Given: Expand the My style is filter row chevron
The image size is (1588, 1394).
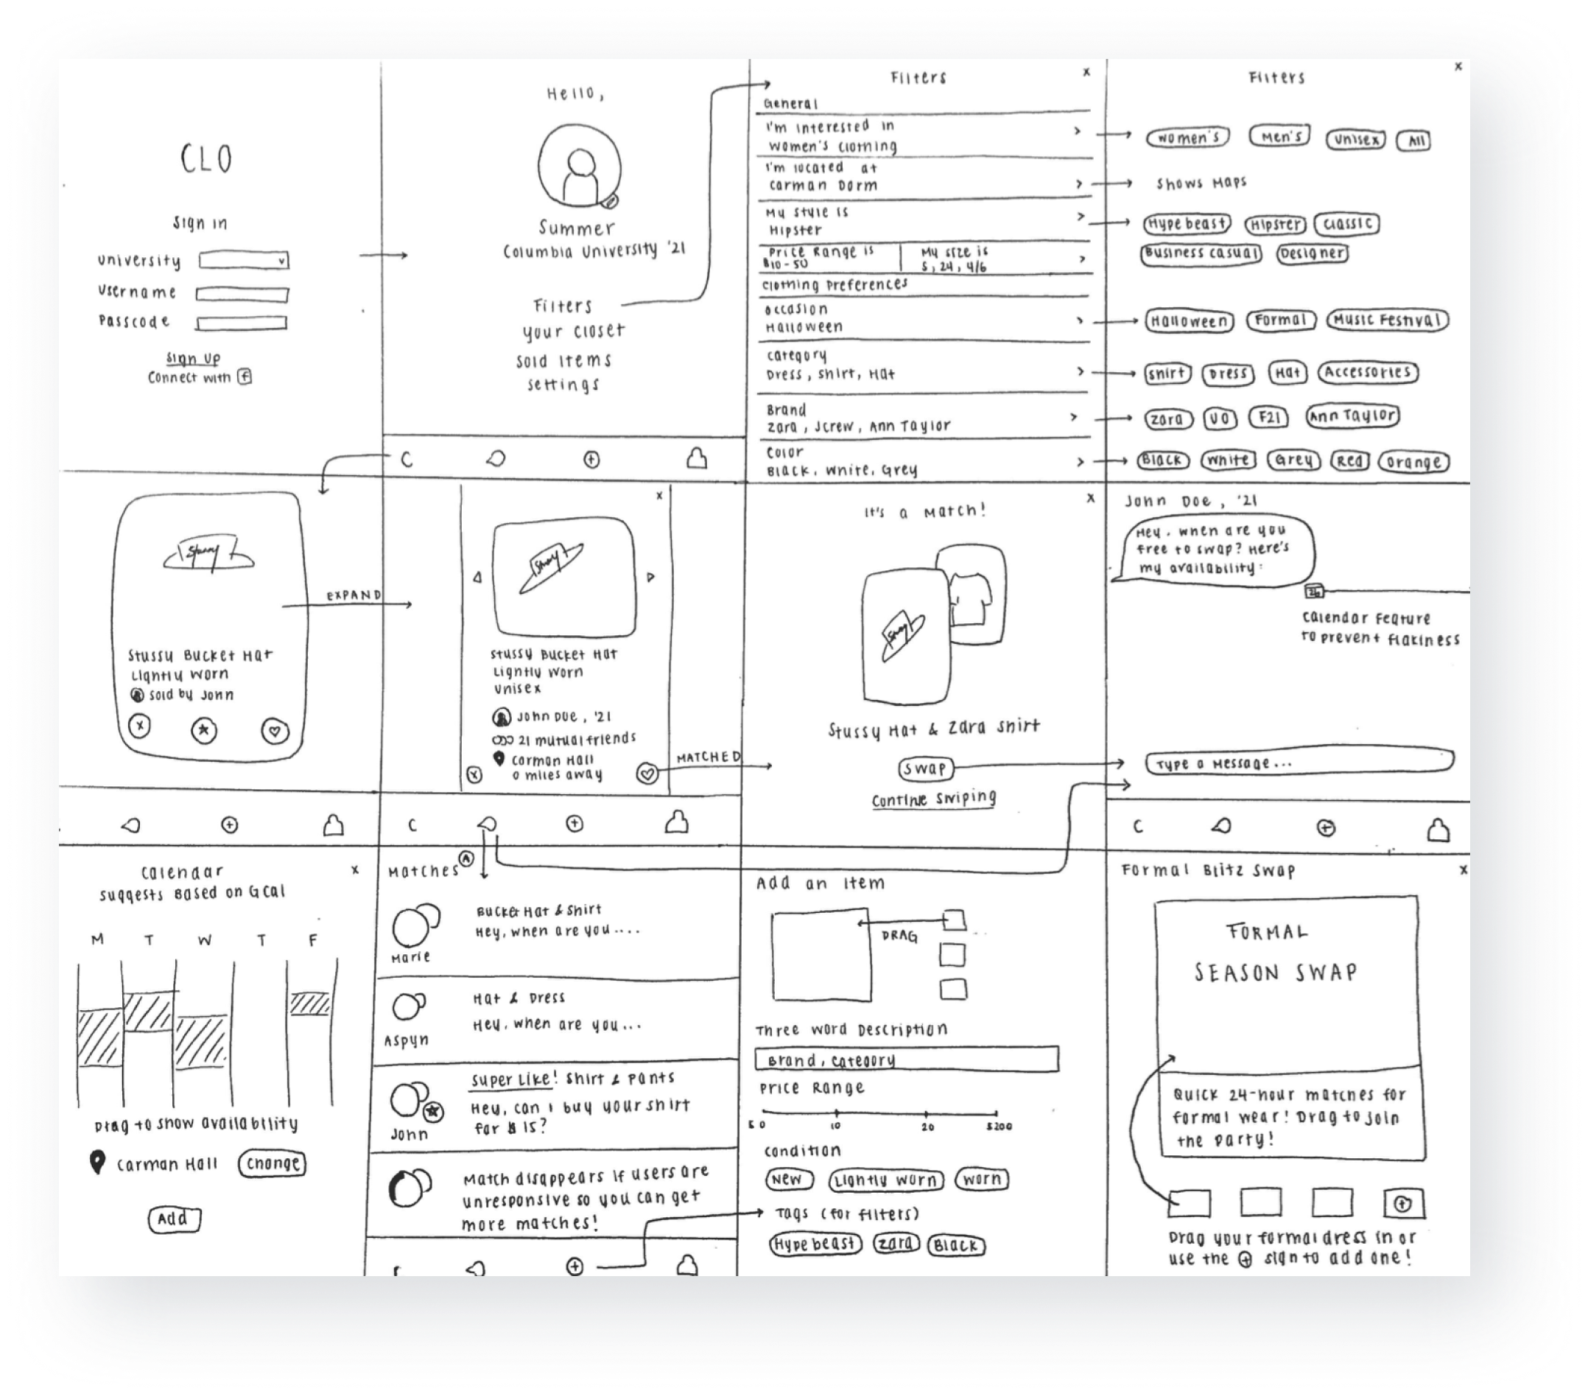Looking at the screenshot, I should click(x=1081, y=217).
